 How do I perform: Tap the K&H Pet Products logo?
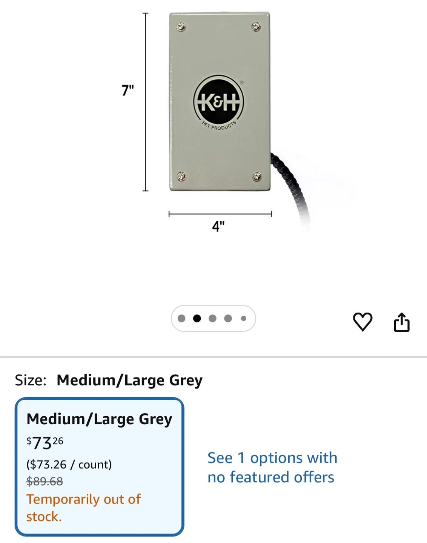tap(219, 102)
